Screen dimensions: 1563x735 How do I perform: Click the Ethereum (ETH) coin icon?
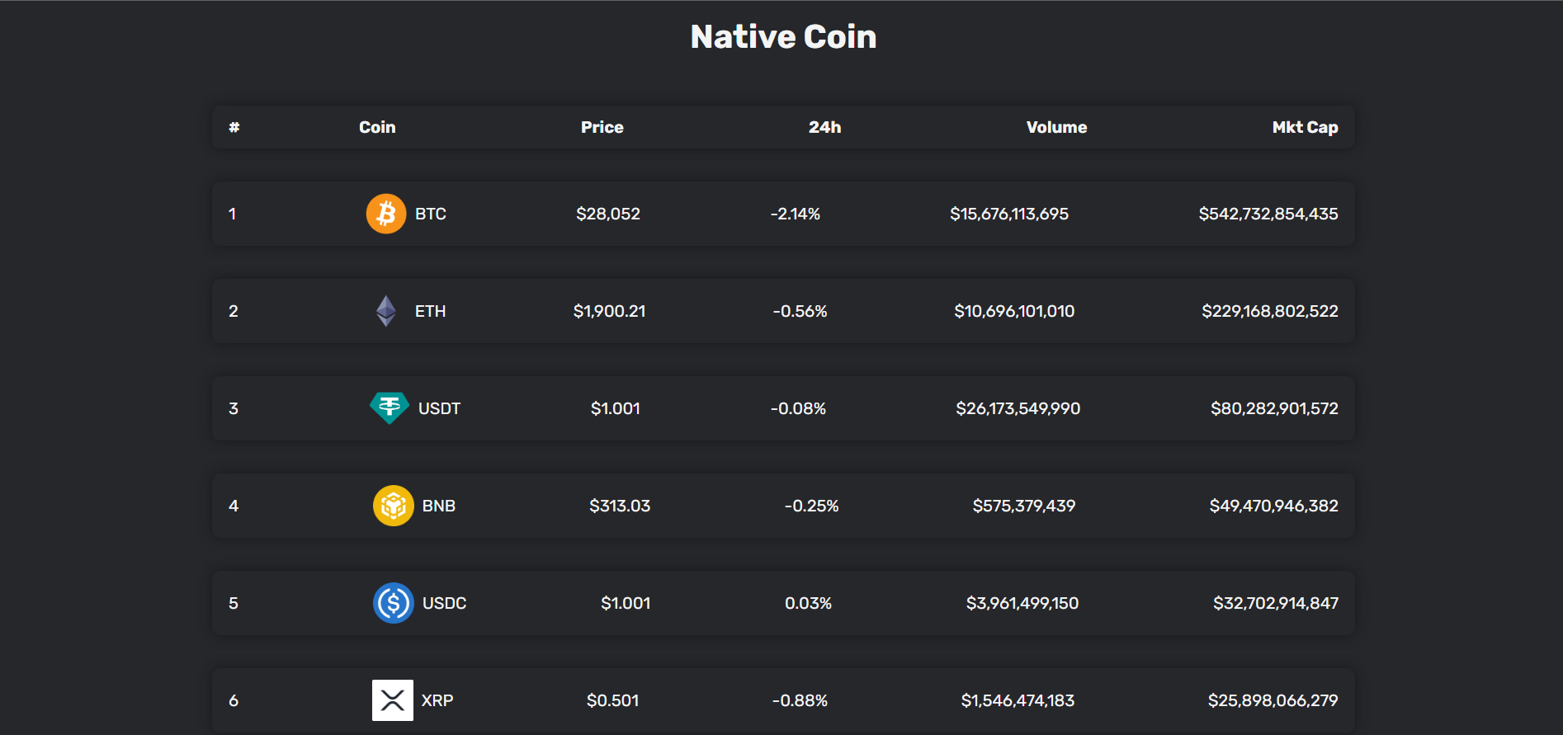[x=385, y=311]
